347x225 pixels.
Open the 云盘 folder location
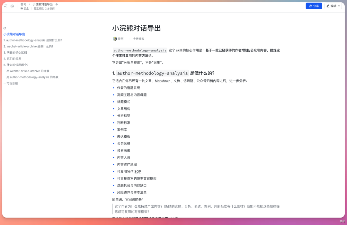point(24,9)
